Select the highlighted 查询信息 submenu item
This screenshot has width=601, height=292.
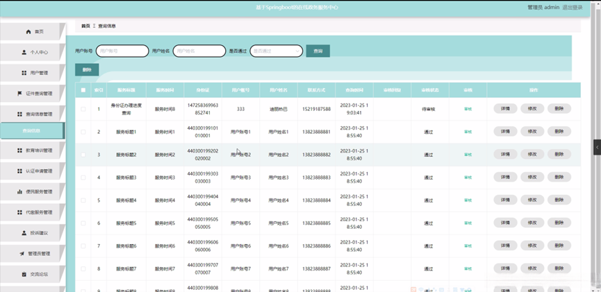pos(32,130)
